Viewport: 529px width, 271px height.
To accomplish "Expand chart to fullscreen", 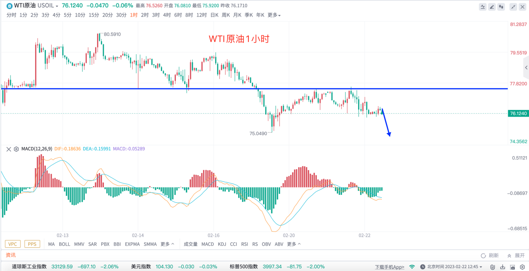I will (513, 6).
